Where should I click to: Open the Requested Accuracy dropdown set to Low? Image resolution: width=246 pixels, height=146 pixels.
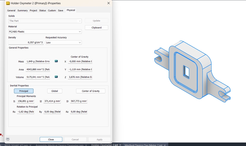coord(64,43)
